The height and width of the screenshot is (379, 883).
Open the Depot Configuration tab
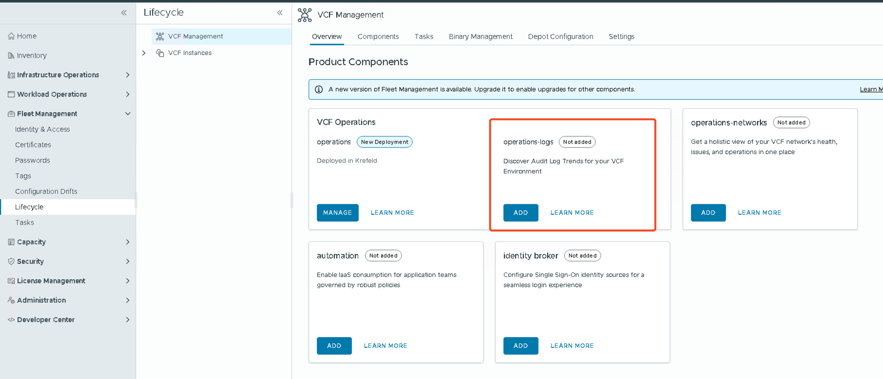tap(560, 36)
